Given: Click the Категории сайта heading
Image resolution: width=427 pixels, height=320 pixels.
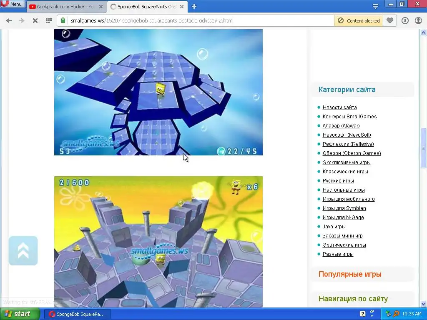Looking at the screenshot, I should [347, 90].
